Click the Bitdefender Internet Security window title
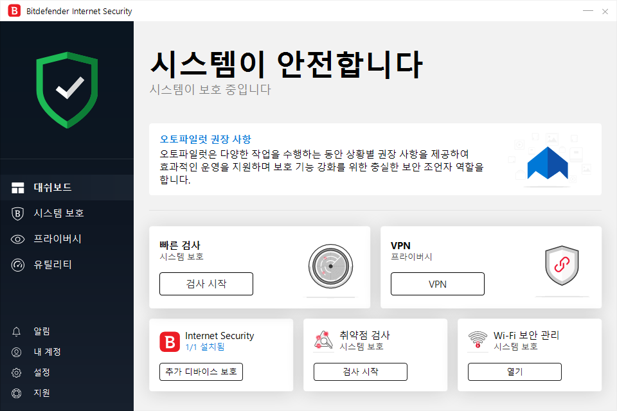617x411 pixels. 79,11
